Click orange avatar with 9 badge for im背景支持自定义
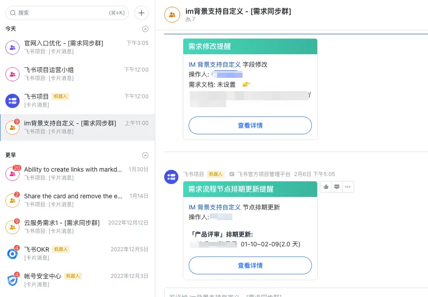This screenshot has height=297, width=428. tap(12, 128)
